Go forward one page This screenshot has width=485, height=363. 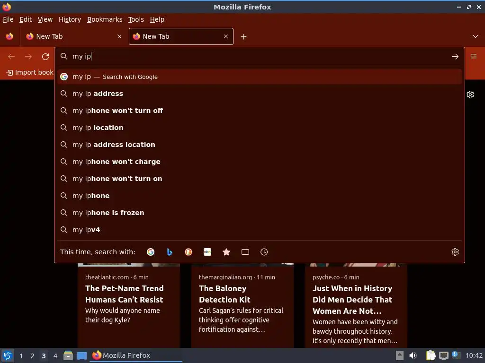(28, 57)
